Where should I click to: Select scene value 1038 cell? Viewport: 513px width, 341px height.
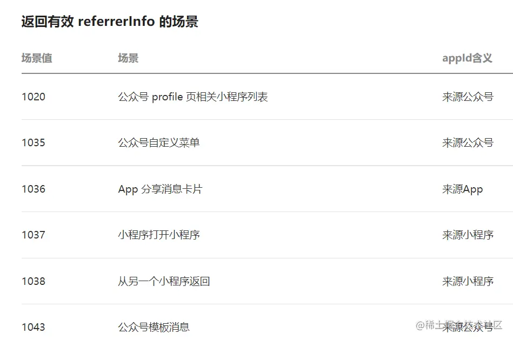(x=34, y=282)
